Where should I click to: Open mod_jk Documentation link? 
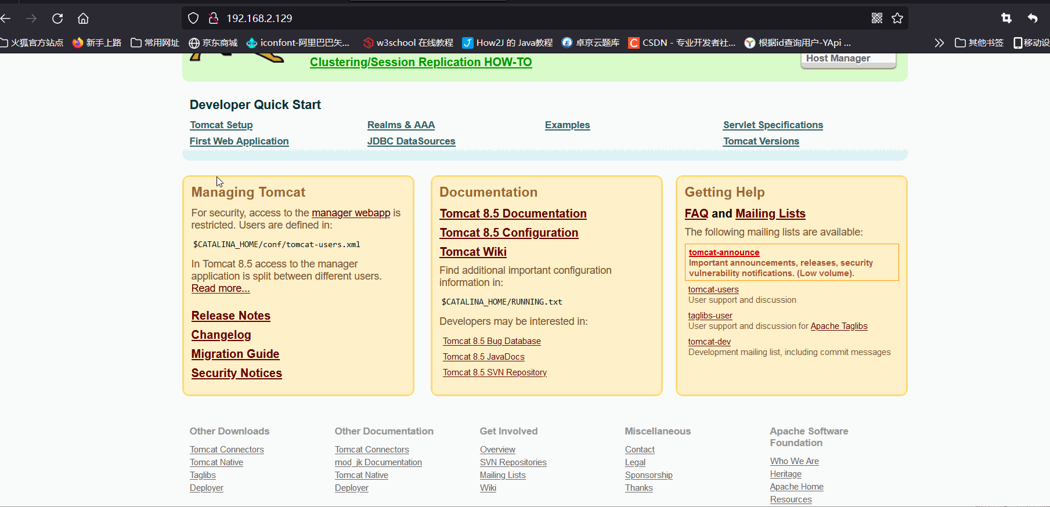pos(378,462)
